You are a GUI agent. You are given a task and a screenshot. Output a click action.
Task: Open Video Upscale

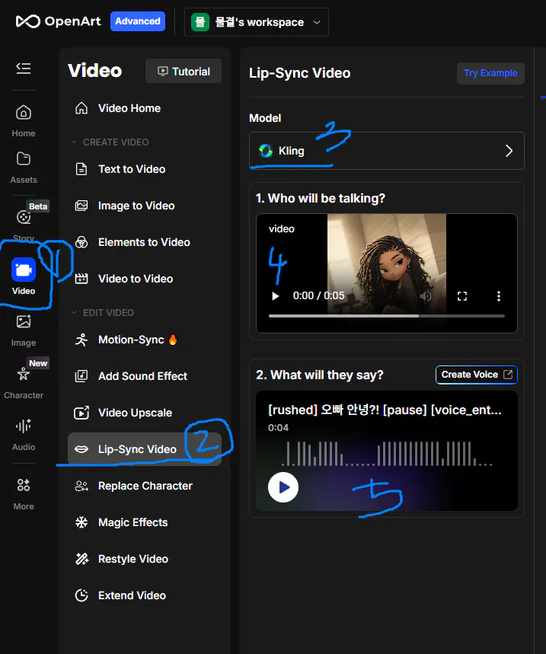coord(145,413)
